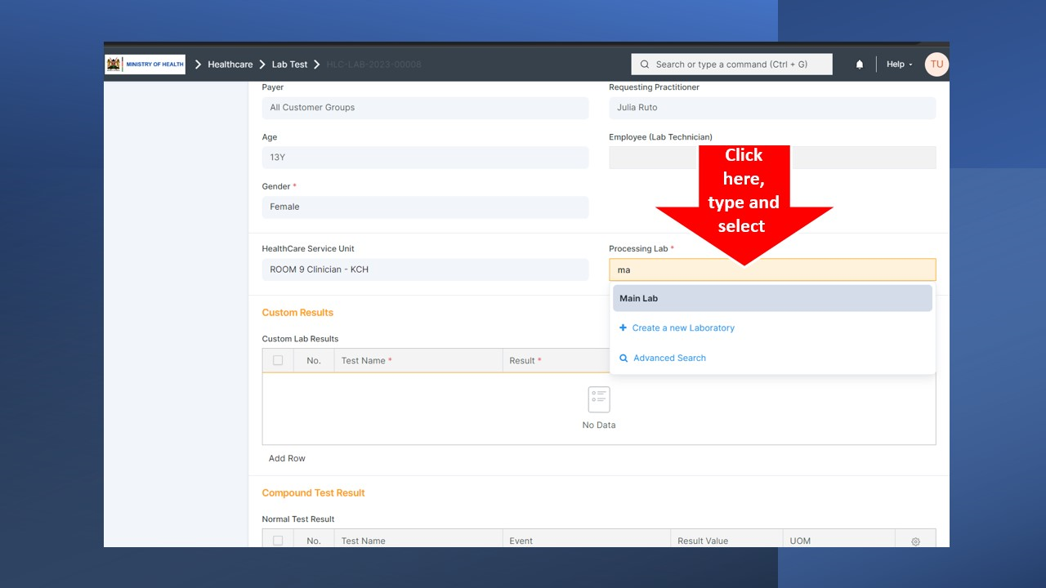Image resolution: width=1046 pixels, height=588 pixels.
Task: Click HLC-LAB-2023-00008 breadcrumb
Action: point(373,65)
